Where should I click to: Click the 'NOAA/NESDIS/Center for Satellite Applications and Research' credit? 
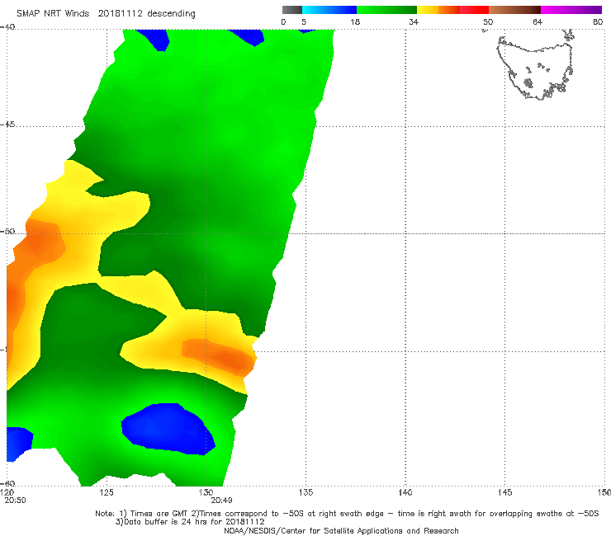click(x=341, y=530)
